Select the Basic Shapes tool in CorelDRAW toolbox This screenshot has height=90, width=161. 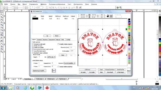(2, 35)
